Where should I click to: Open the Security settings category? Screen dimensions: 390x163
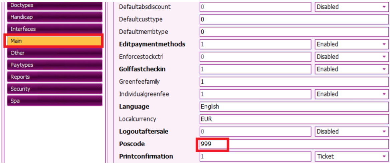[55, 89]
